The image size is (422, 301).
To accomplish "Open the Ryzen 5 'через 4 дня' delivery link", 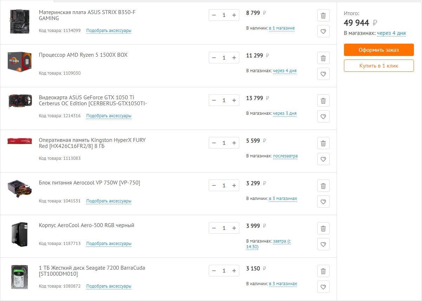I will [285, 71].
